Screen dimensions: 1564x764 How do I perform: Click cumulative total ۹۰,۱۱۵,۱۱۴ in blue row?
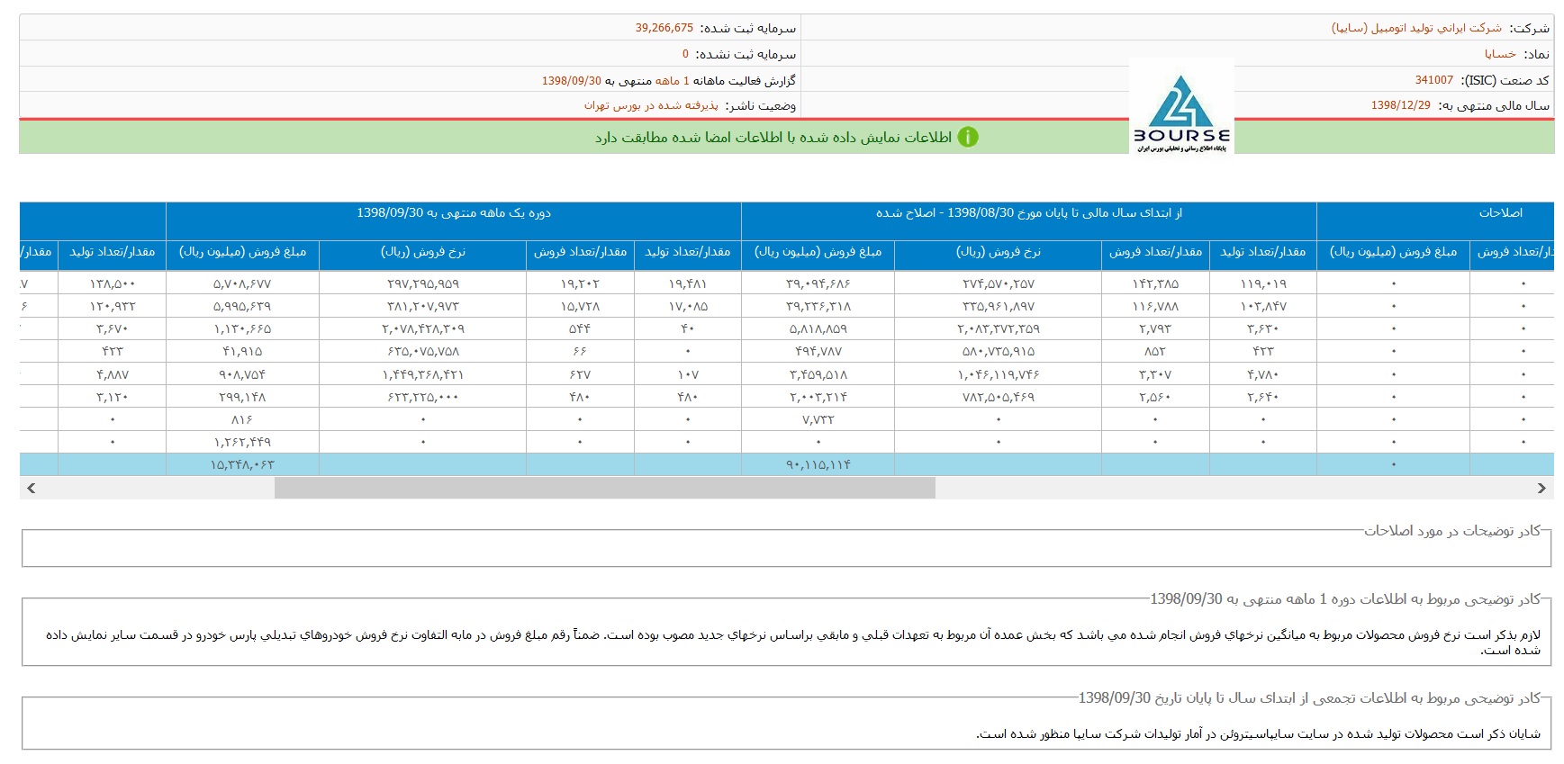click(818, 464)
